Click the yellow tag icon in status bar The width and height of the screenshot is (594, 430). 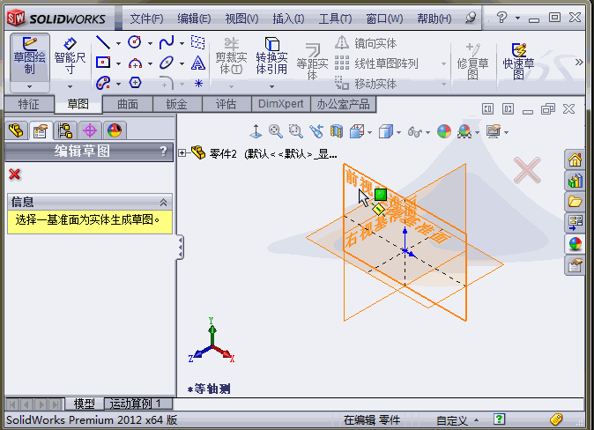click(x=556, y=419)
